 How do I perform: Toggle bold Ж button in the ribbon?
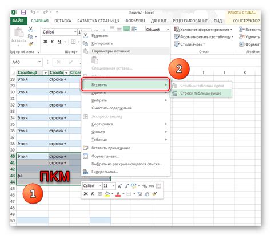[x=45, y=42]
